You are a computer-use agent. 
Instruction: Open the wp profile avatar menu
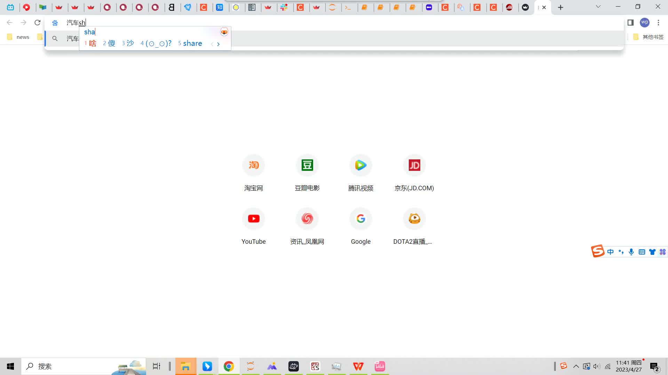[645, 23]
